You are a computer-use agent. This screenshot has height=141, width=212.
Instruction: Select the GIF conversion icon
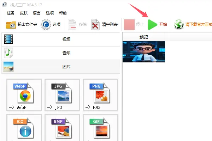pos(100,128)
